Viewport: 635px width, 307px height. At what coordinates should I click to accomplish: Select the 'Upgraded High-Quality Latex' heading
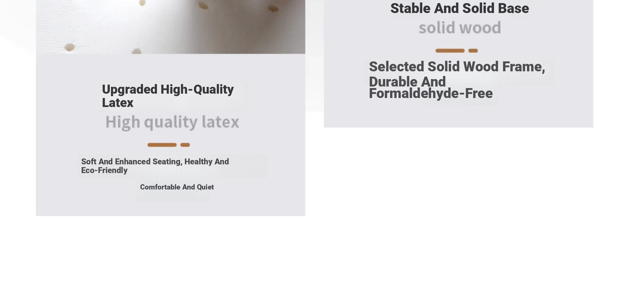click(168, 96)
